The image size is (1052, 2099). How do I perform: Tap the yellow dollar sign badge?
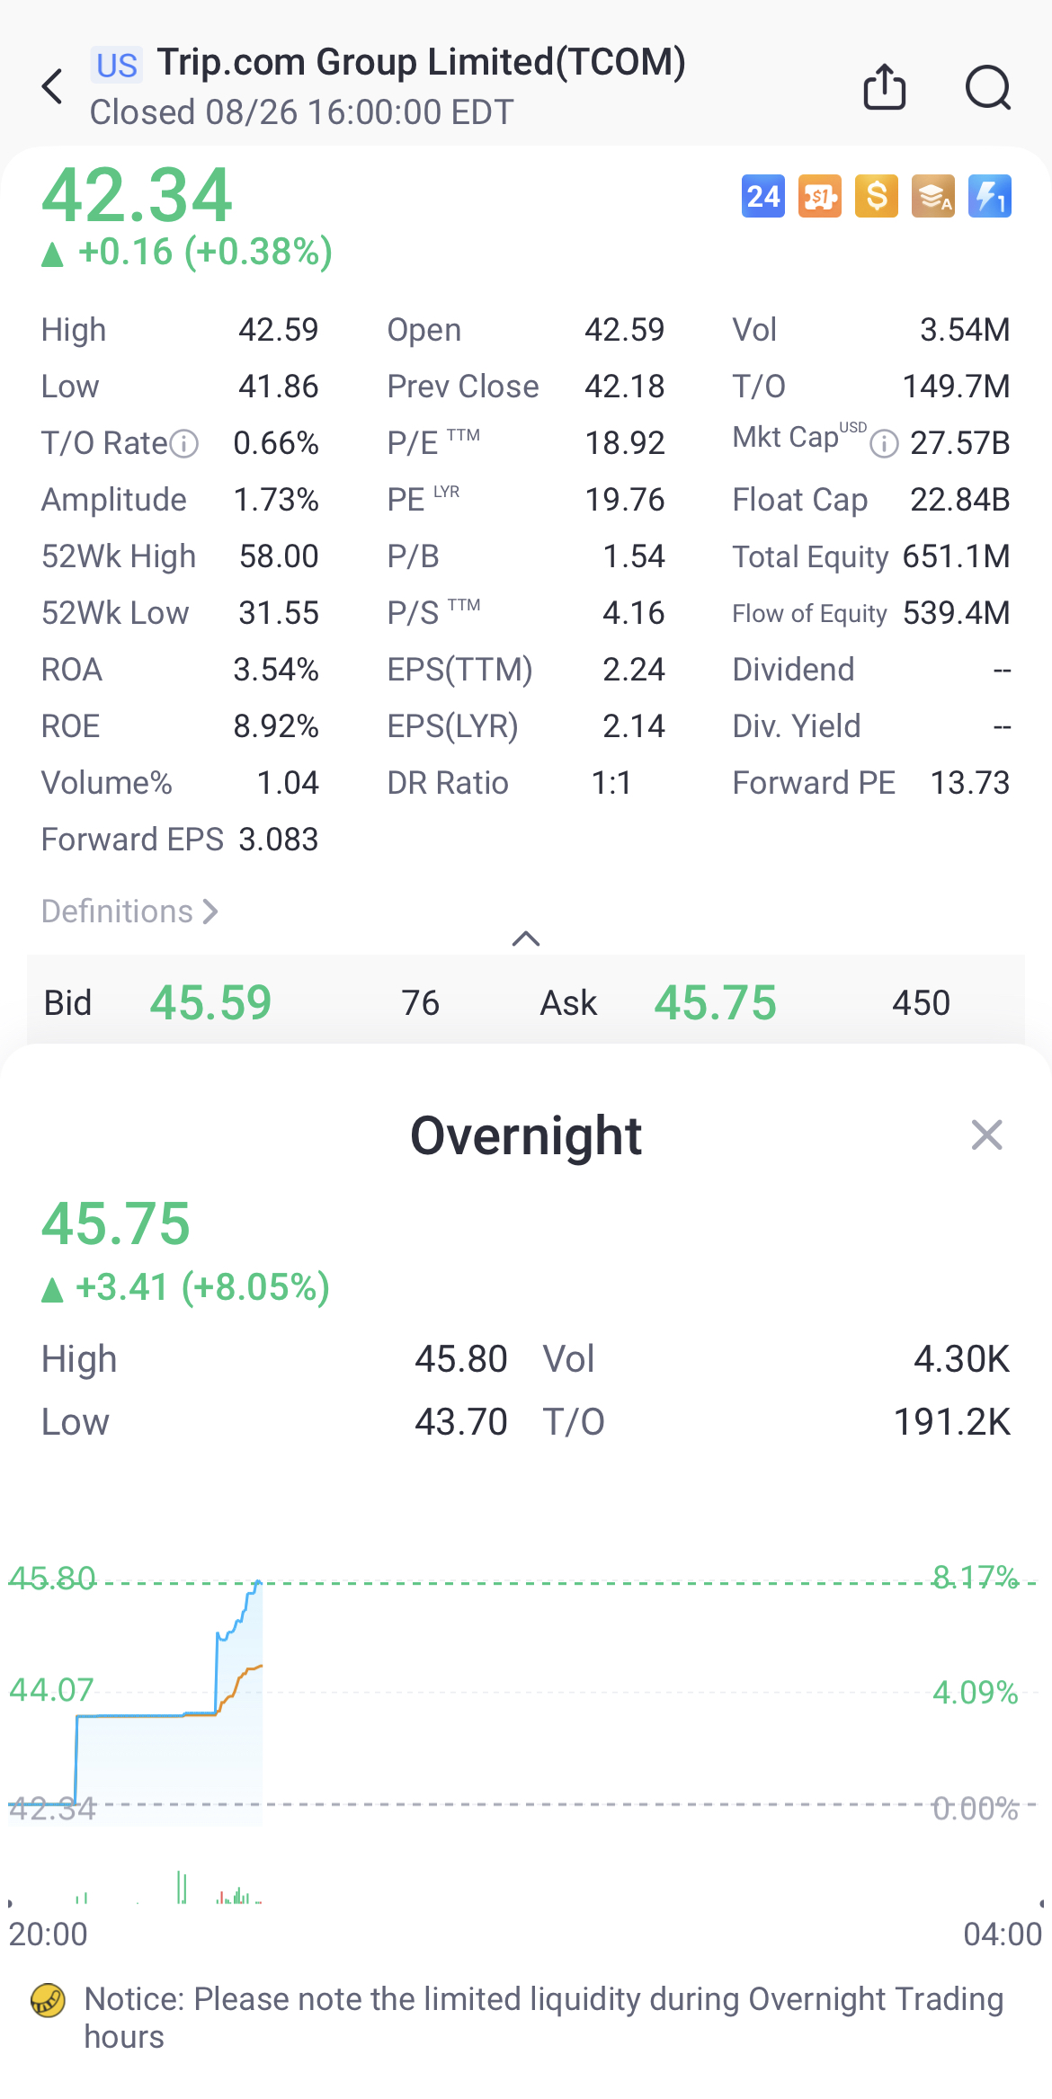click(877, 196)
